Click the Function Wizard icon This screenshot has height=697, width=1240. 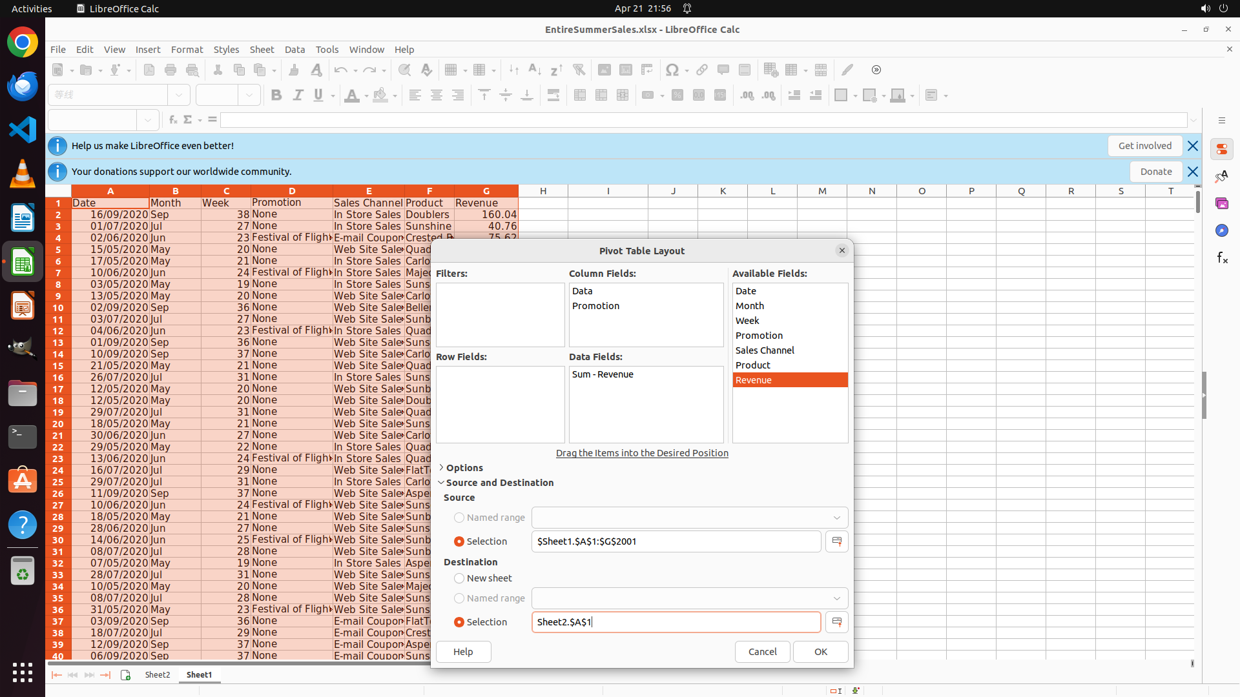pyautogui.click(x=172, y=120)
